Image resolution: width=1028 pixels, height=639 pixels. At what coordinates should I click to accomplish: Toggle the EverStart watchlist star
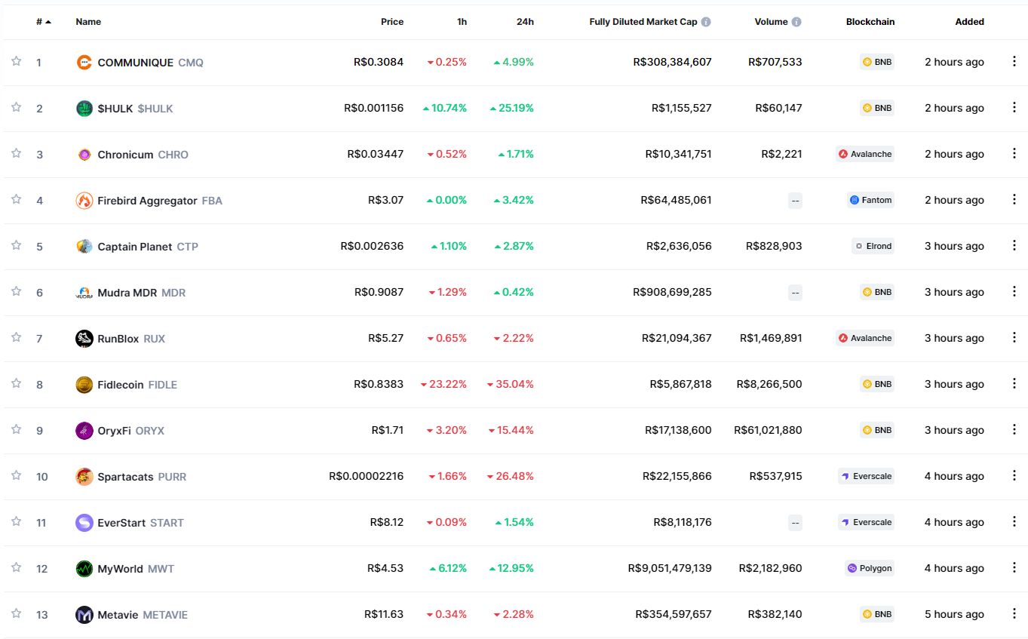click(16, 521)
